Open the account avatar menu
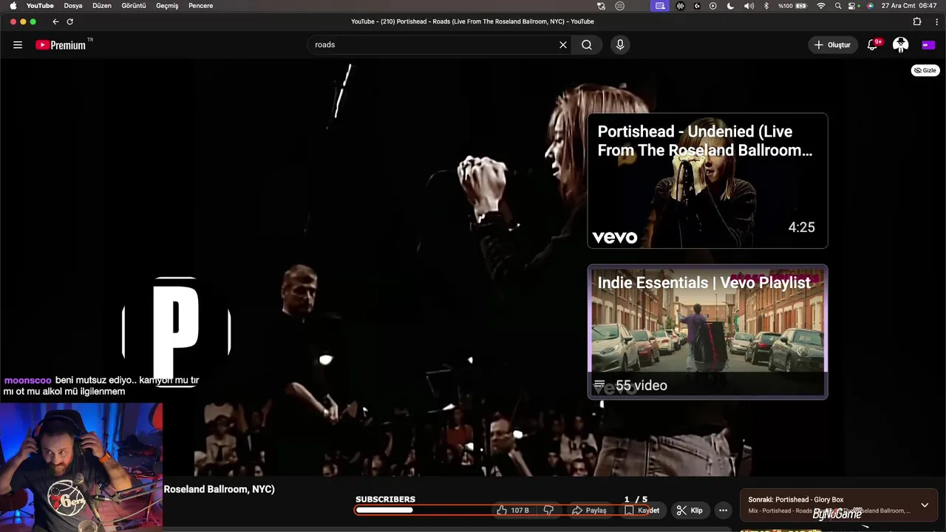The image size is (946, 532). click(x=900, y=45)
